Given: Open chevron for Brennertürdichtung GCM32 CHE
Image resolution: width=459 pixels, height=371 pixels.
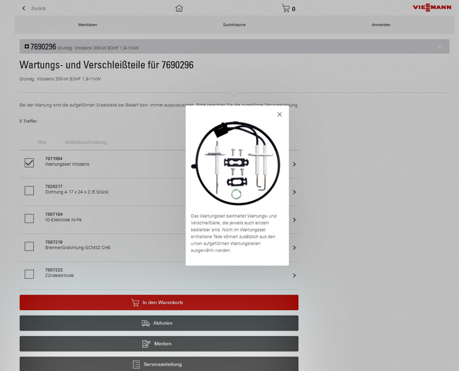Looking at the screenshot, I should click(x=294, y=248).
